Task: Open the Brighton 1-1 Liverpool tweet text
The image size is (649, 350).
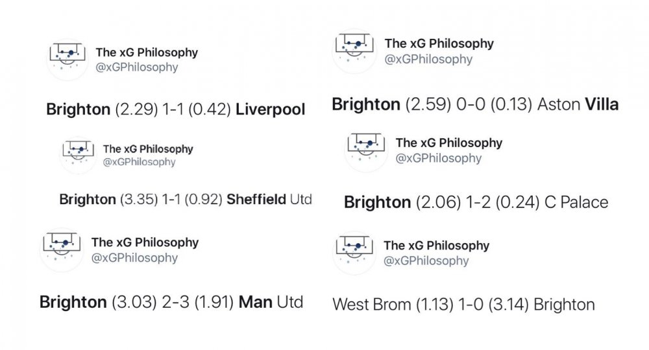Action: pyautogui.click(x=175, y=110)
